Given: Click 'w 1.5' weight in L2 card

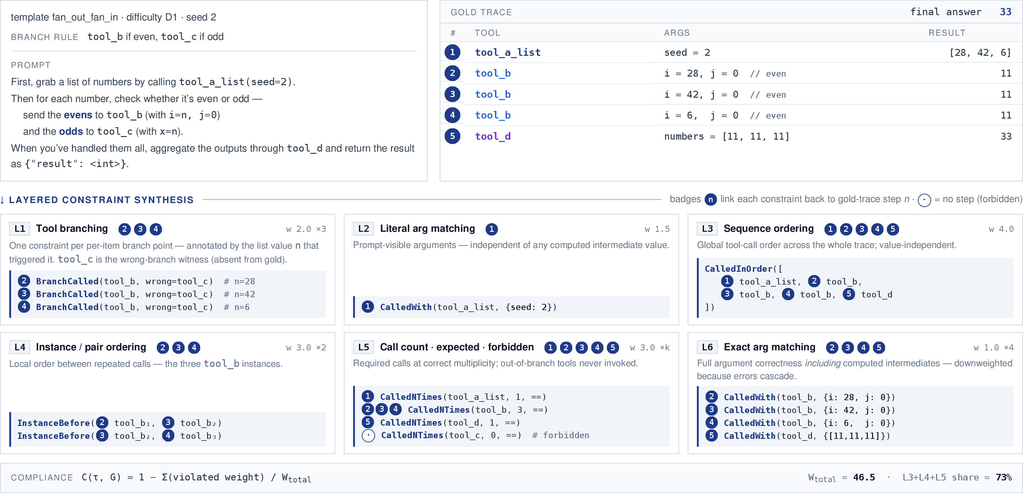Looking at the screenshot, I should [657, 229].
